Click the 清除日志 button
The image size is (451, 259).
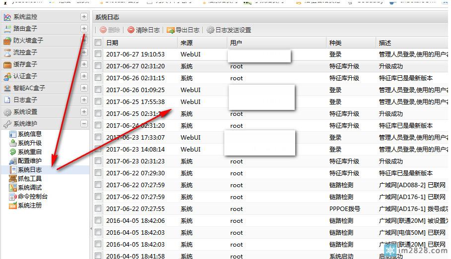(x=144, y=30)
